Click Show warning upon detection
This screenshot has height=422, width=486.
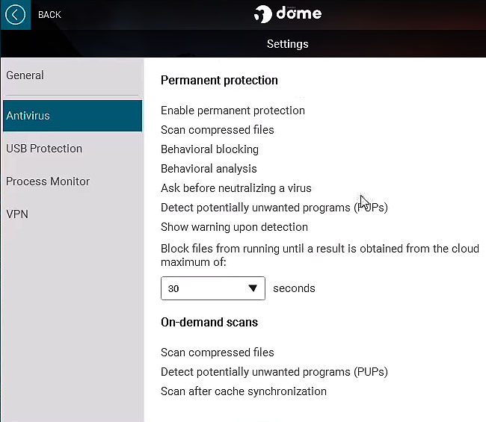point(234,227)
